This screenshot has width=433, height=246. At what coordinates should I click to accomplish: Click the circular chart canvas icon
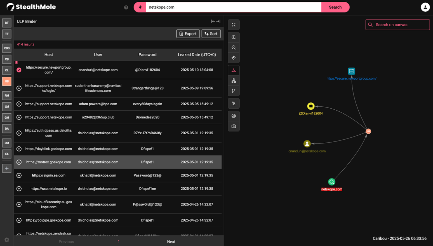[234, 116]
